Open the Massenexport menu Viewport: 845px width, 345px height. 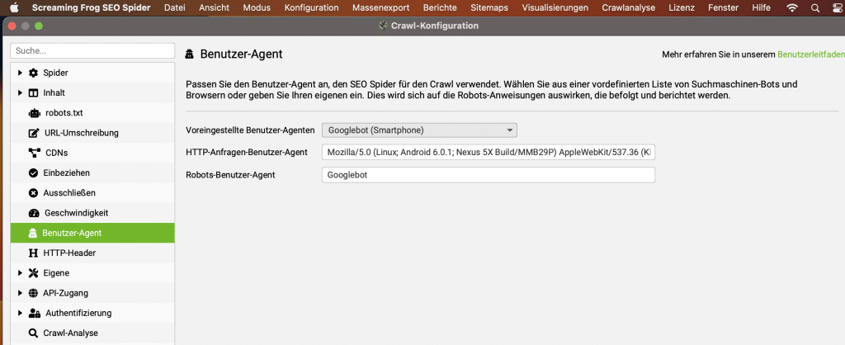[381, 7]
